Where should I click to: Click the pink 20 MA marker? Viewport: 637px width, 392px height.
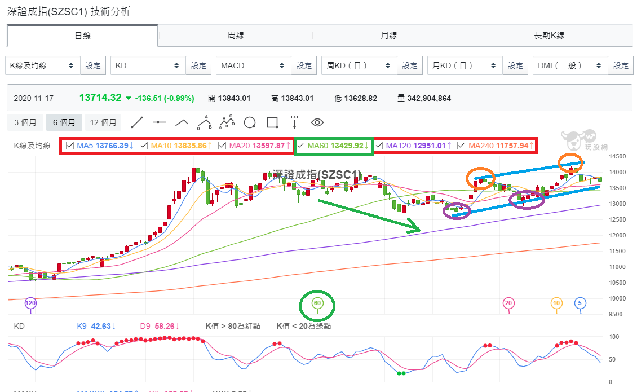tap(508, 303)
